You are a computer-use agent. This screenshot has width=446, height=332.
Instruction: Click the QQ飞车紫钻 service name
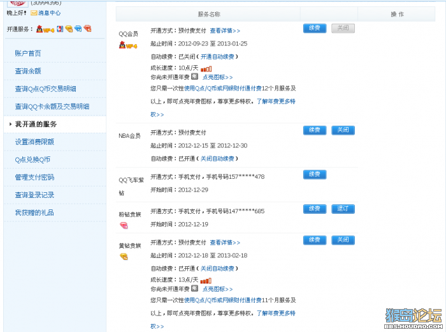tap(131, 186)
